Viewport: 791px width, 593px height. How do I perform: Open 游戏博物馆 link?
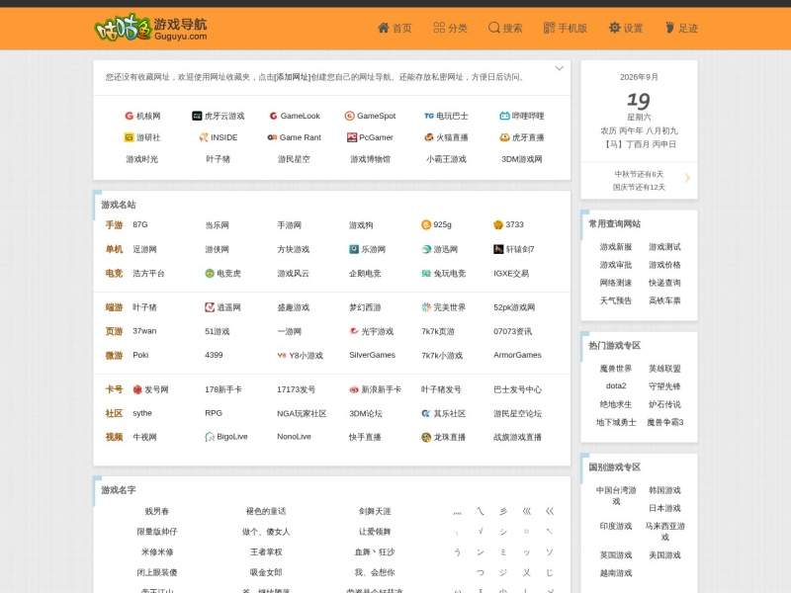click(x=370, y=159)
